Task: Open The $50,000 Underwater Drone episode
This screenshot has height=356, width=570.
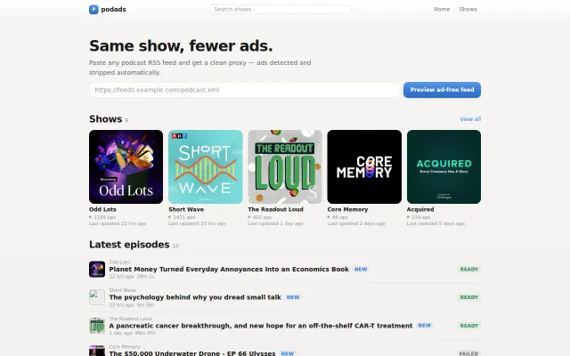Action: coord(192,353)
